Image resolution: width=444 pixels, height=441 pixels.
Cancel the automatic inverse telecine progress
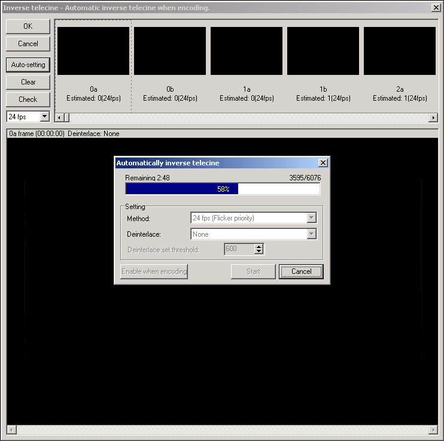pyautogui.click(x=301, y=271)
